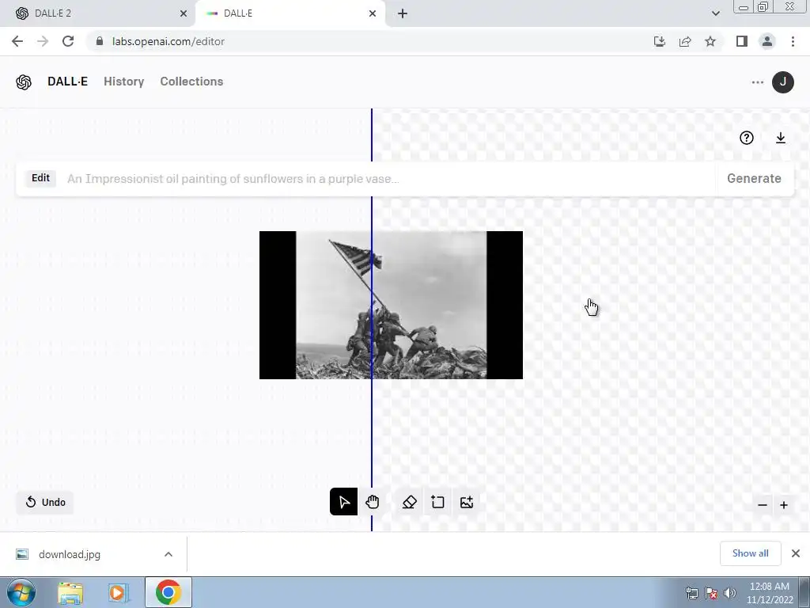The height and width of the screenshot is (608, 810).
Task: Bookmark this page with star icon
Action: (x=710, y=41)
